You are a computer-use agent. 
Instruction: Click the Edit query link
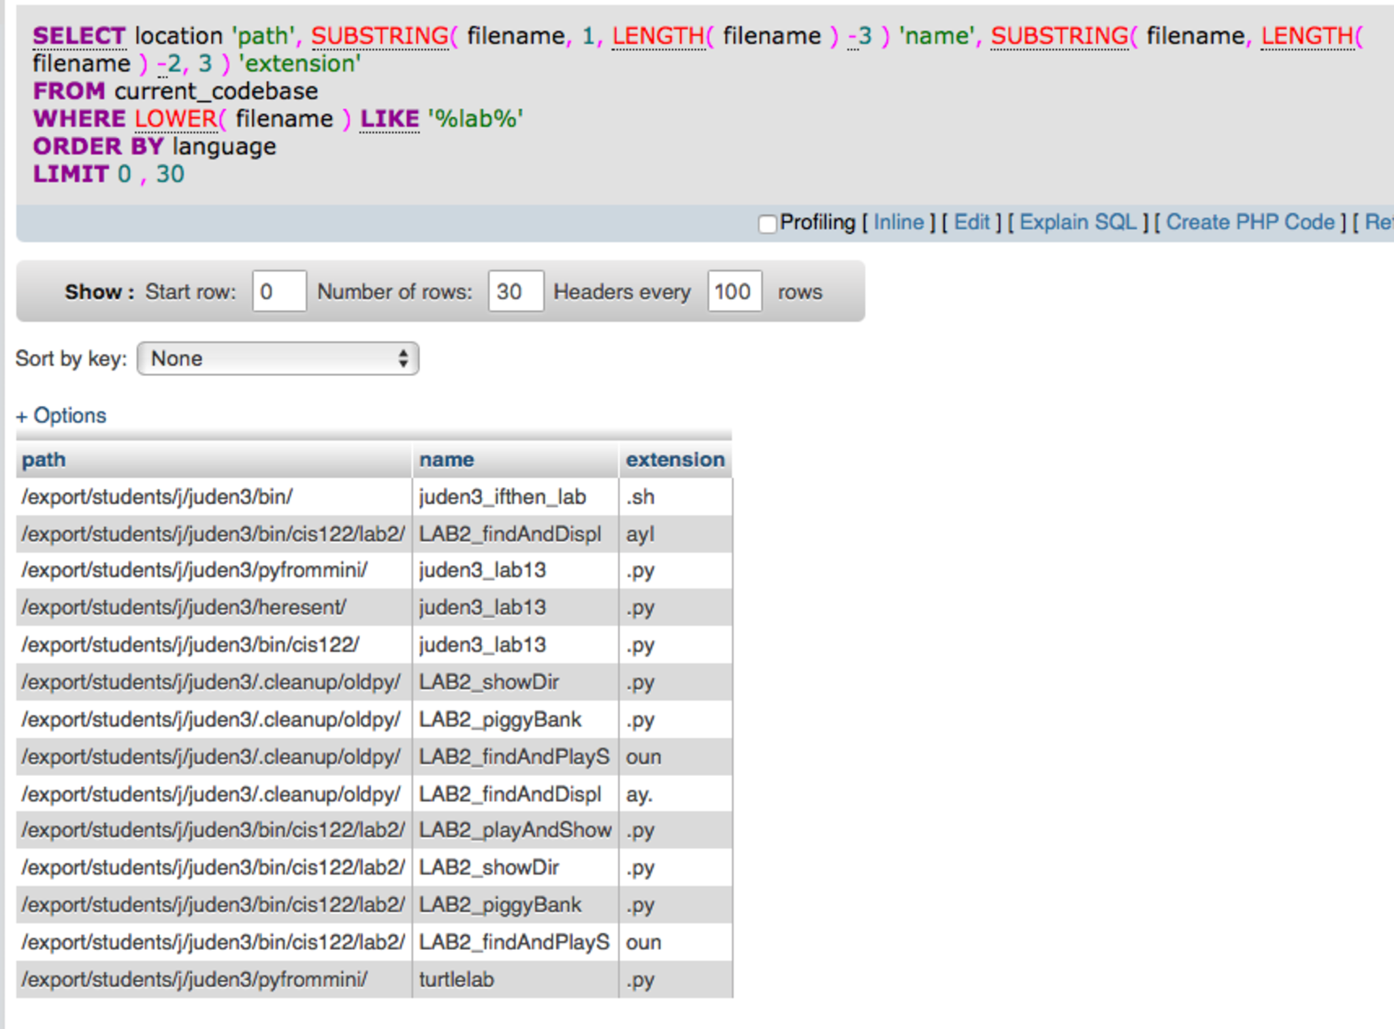pos(971,222)
